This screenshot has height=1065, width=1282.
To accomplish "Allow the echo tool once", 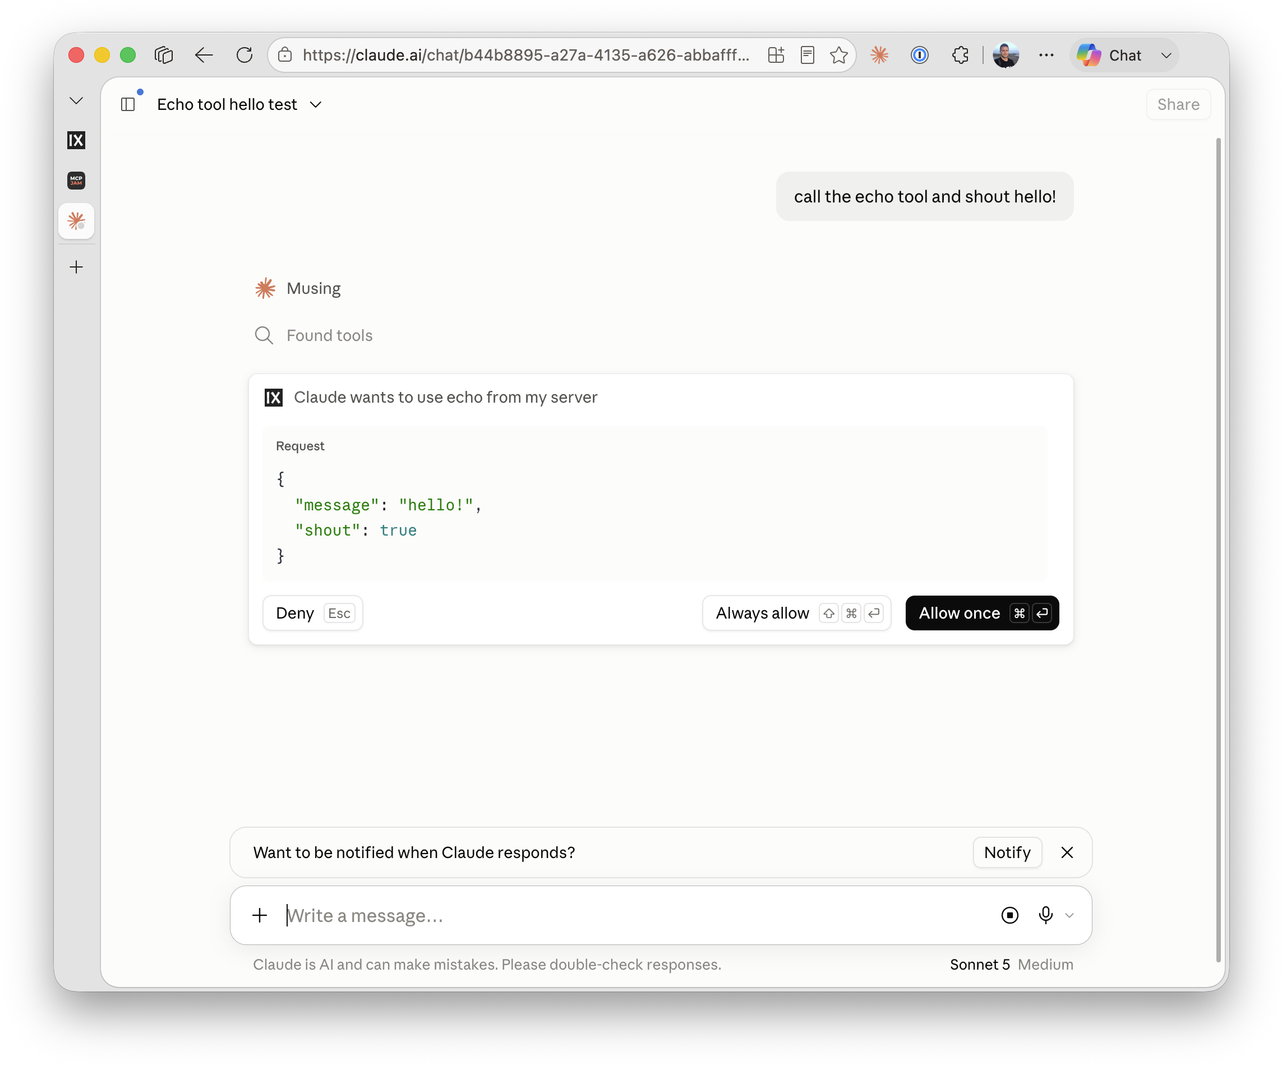I will 981,612.
